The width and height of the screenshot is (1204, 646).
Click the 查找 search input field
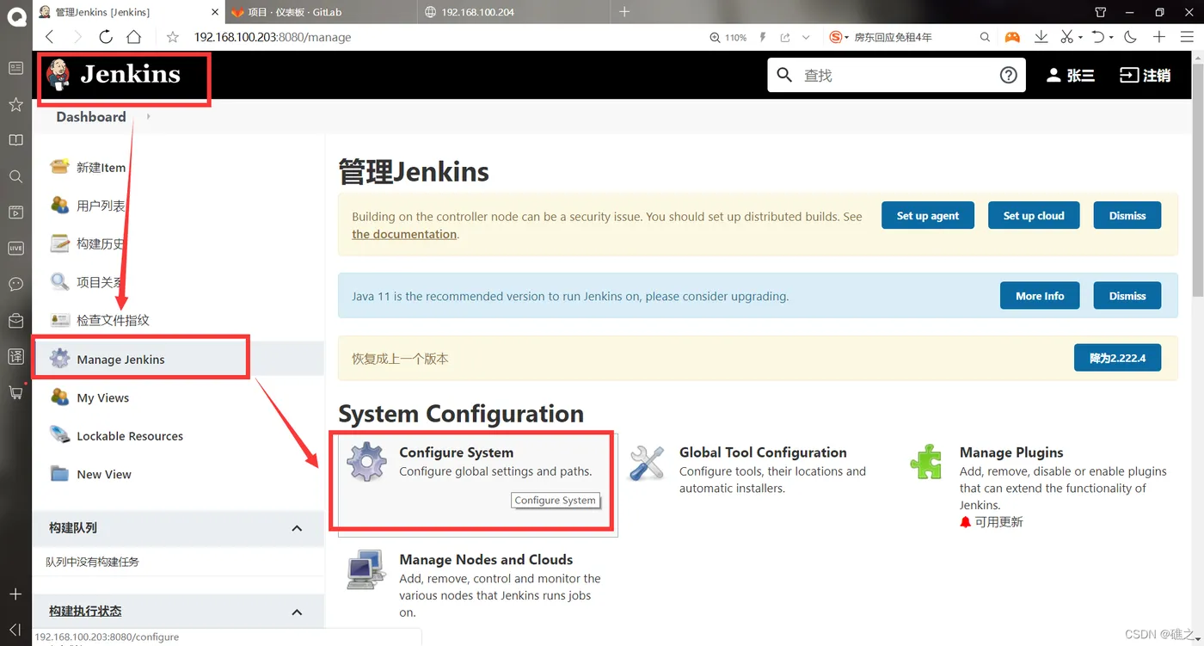(x=894, y=75)
